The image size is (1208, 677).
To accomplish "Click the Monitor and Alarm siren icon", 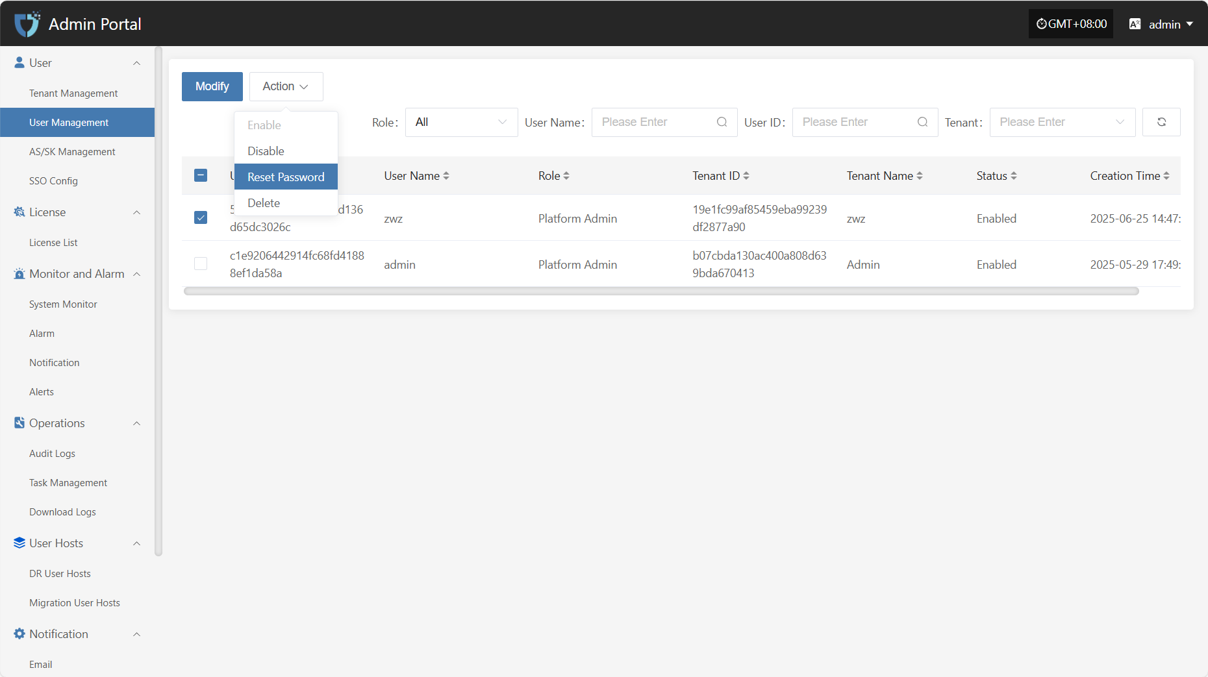I will coord(19,273).
